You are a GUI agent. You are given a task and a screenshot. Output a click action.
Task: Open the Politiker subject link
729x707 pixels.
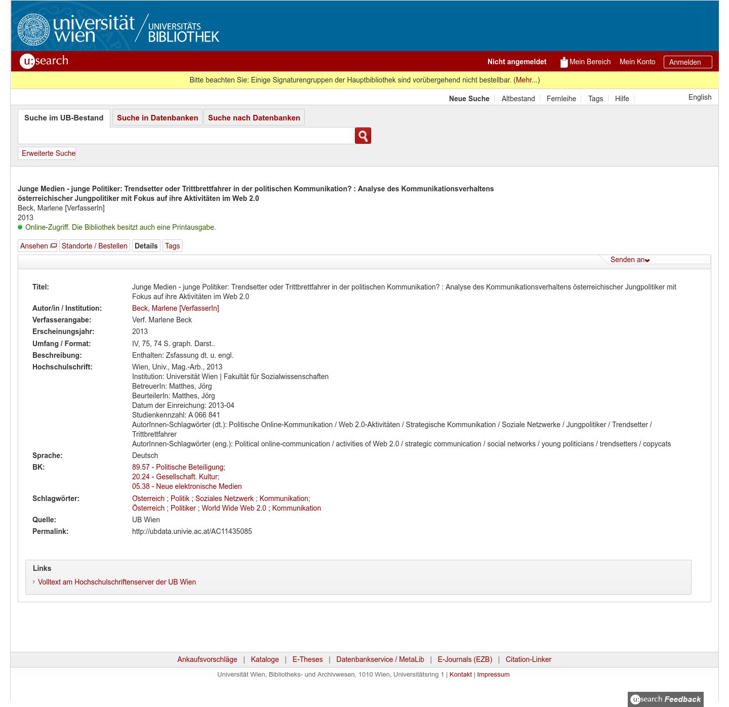tap(183, 508)
